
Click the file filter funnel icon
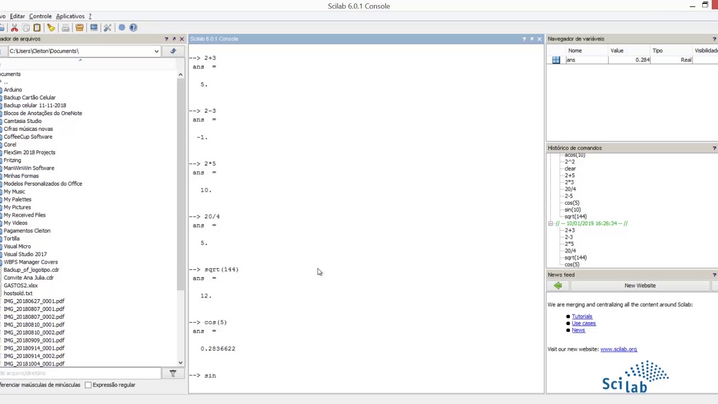(x=173, y=373)
